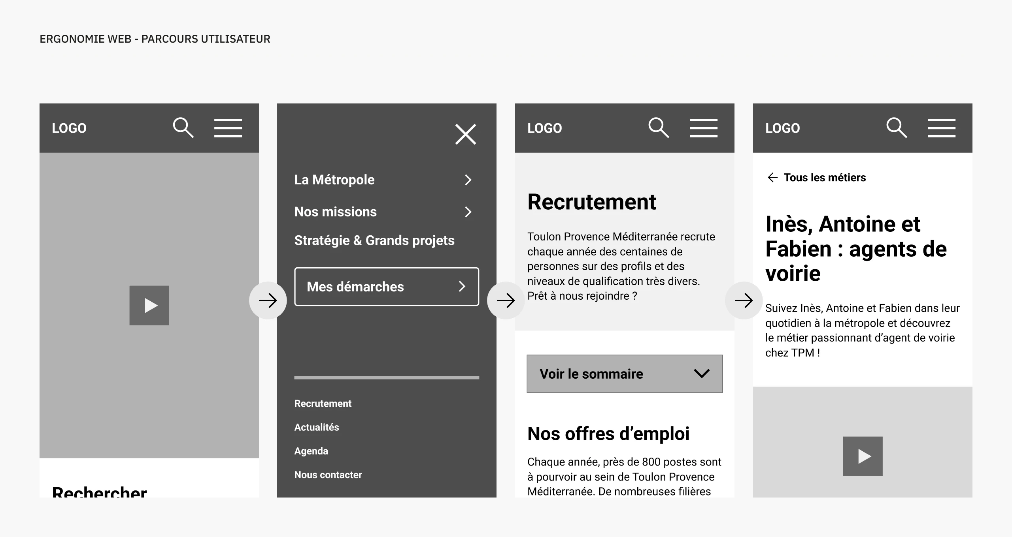The image size is (1012, 537).
Task: Click back arrow icon beside Tous les métiers
Action: (772, 178)
